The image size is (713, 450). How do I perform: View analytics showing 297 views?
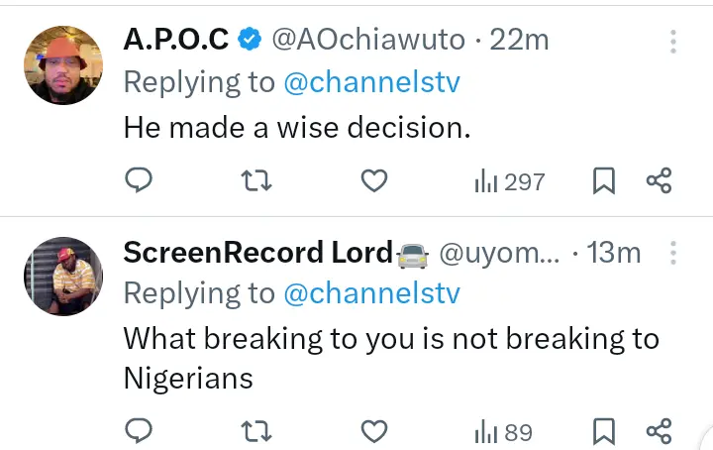point(510,181)
